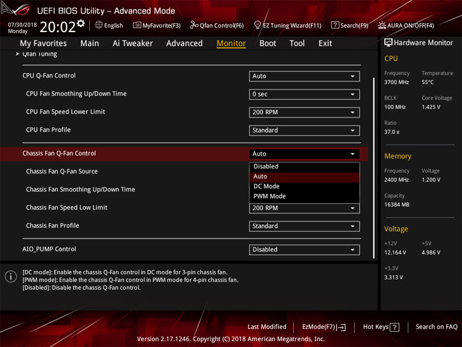Click the EzMode exit arrow icon

point(341,327)
